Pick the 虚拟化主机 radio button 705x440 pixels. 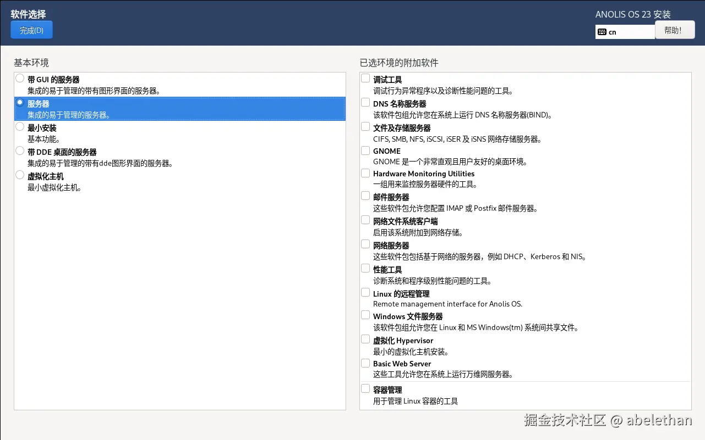(20, 175)
